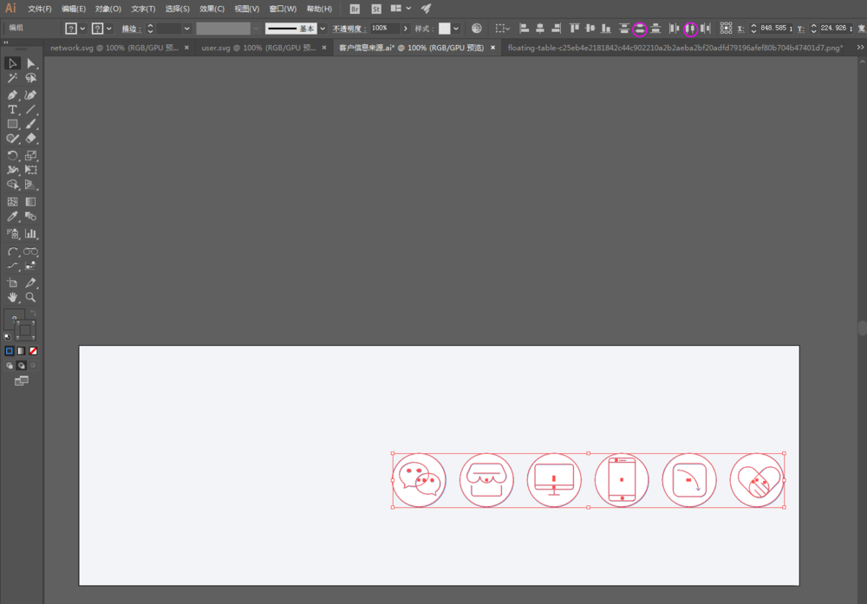Screen dimensions: 867x604
Task: Activate the Eraser tool
Action: [31, 139]
